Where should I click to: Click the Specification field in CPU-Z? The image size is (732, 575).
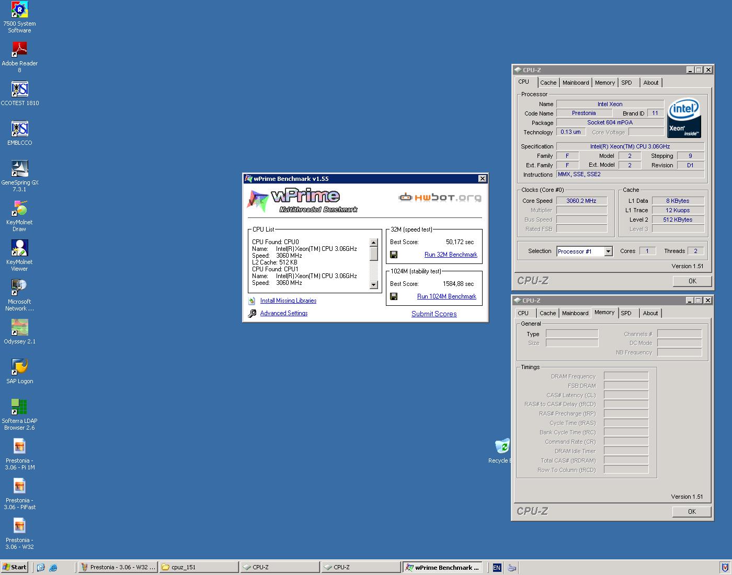point(630,146)
